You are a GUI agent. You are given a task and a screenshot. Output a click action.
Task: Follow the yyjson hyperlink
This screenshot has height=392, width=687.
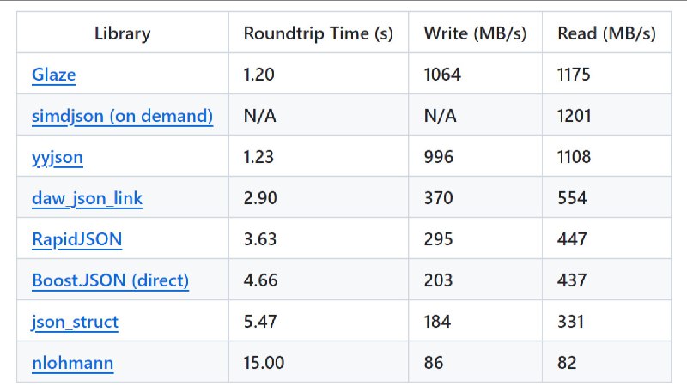tap(58, 157)
